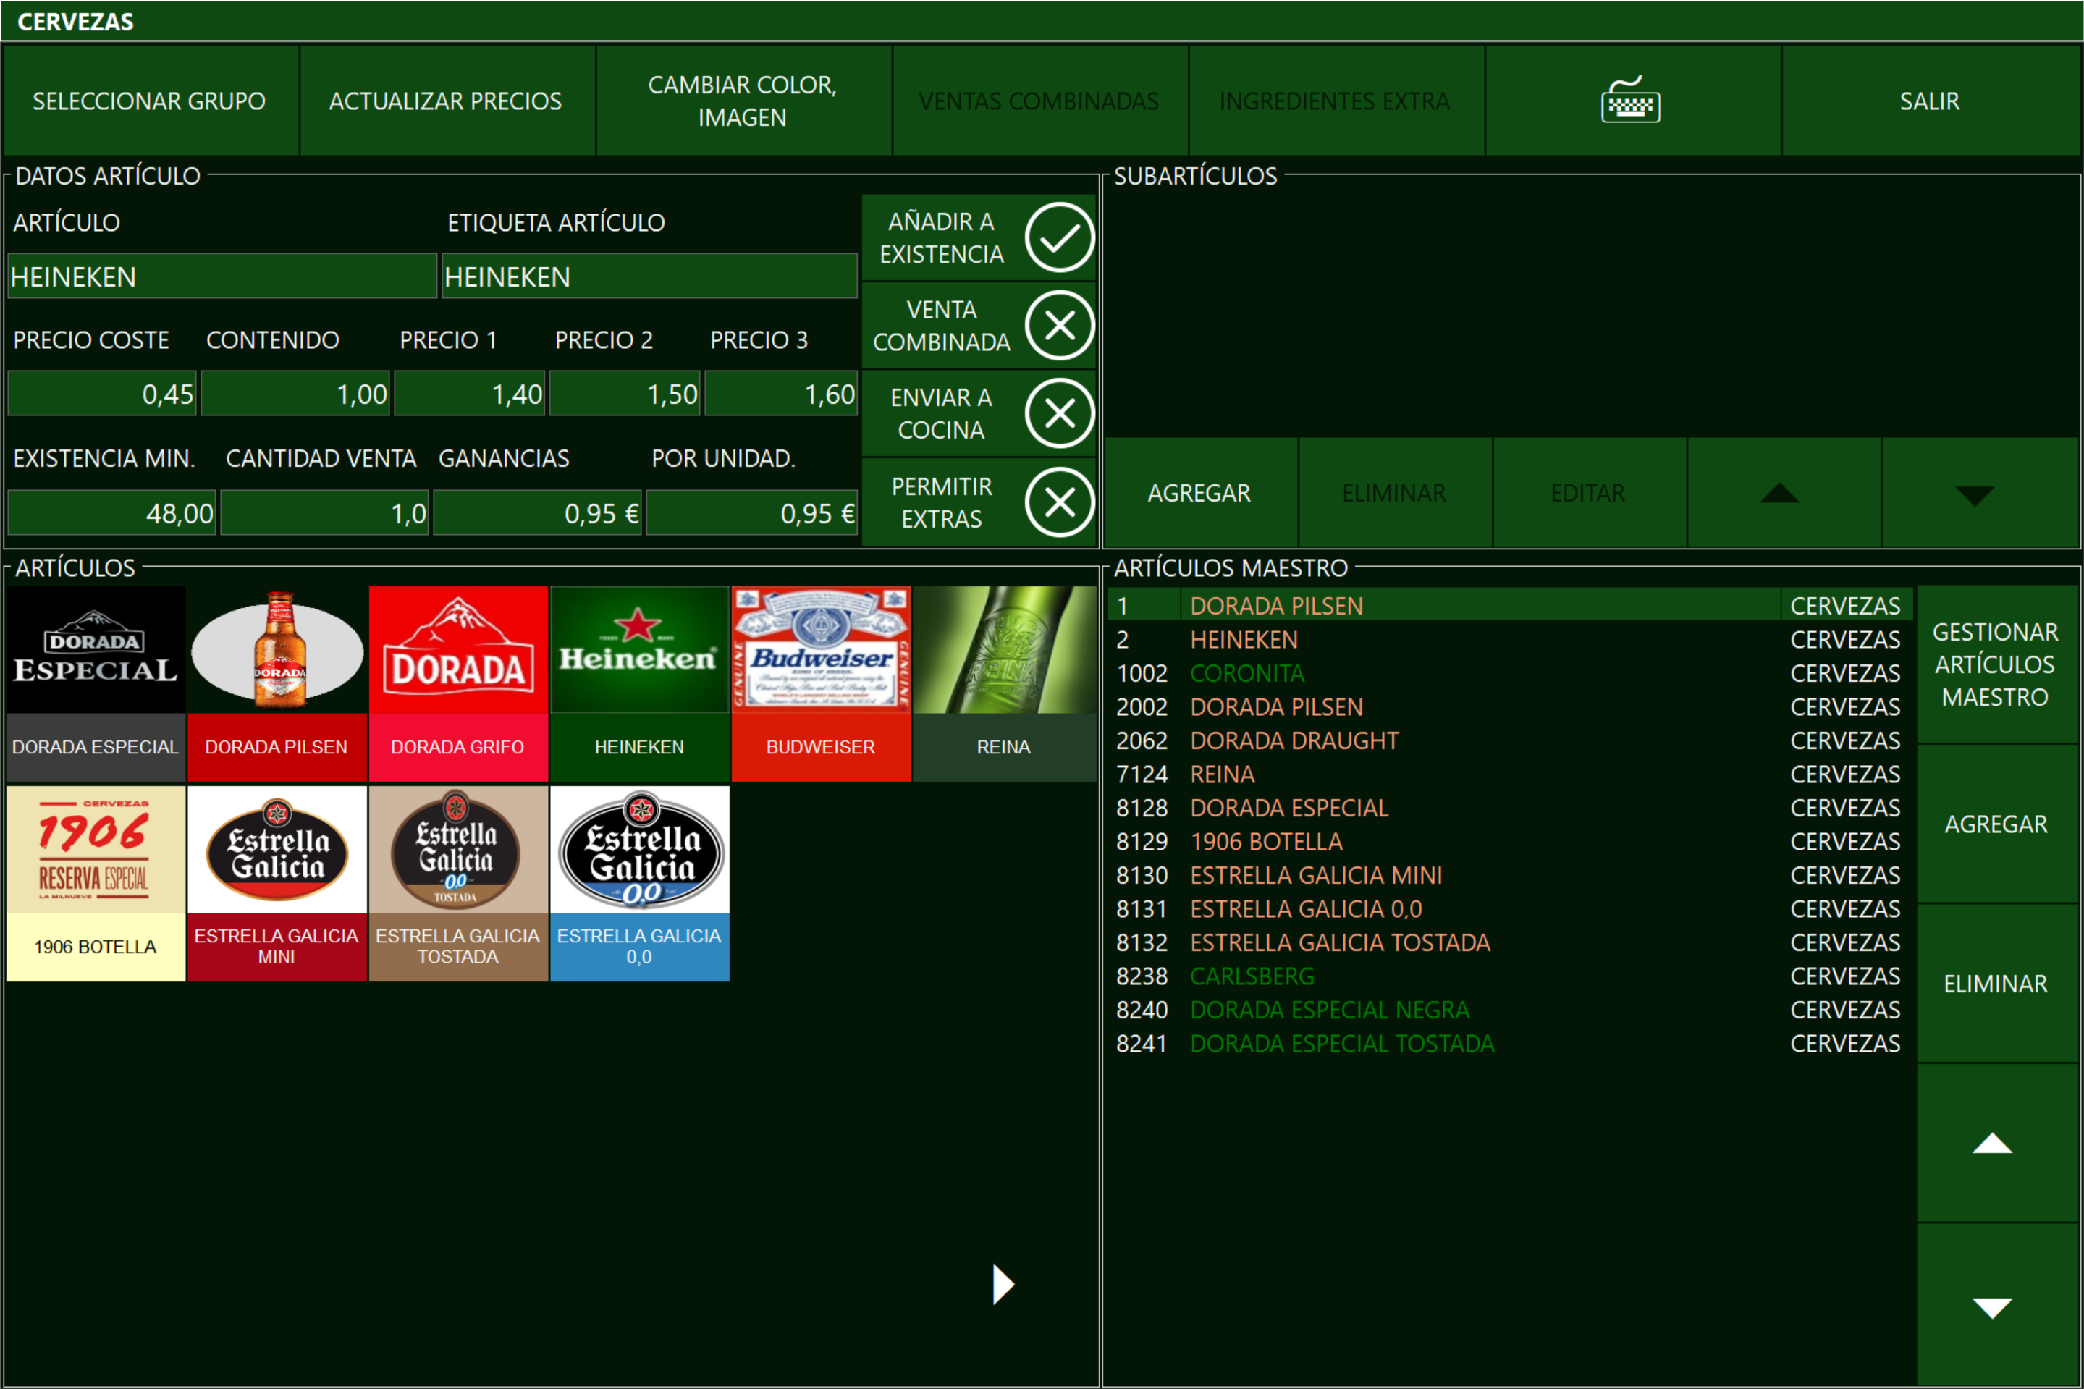The width and height of the screenshot is (2084, 1389).
Task: Select the 1906 Botella article tile
Action: coord(96,882)
